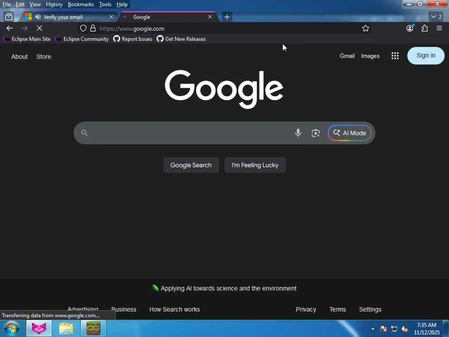
Task: Click the Google Search button
Action: click(x=191, y=165)
